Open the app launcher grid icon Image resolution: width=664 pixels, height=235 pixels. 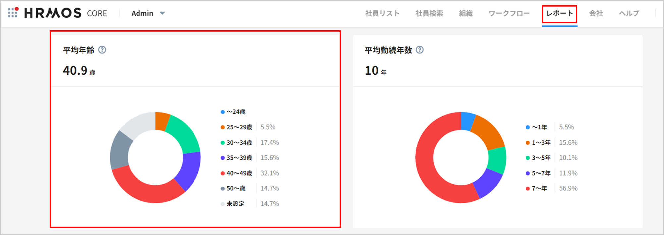(13, 13)
